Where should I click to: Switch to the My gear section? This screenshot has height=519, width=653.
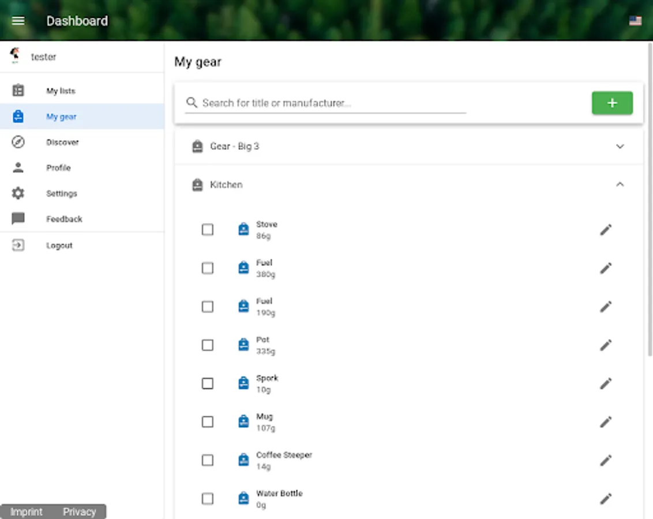pyautogui.click(x=61, y=116)
